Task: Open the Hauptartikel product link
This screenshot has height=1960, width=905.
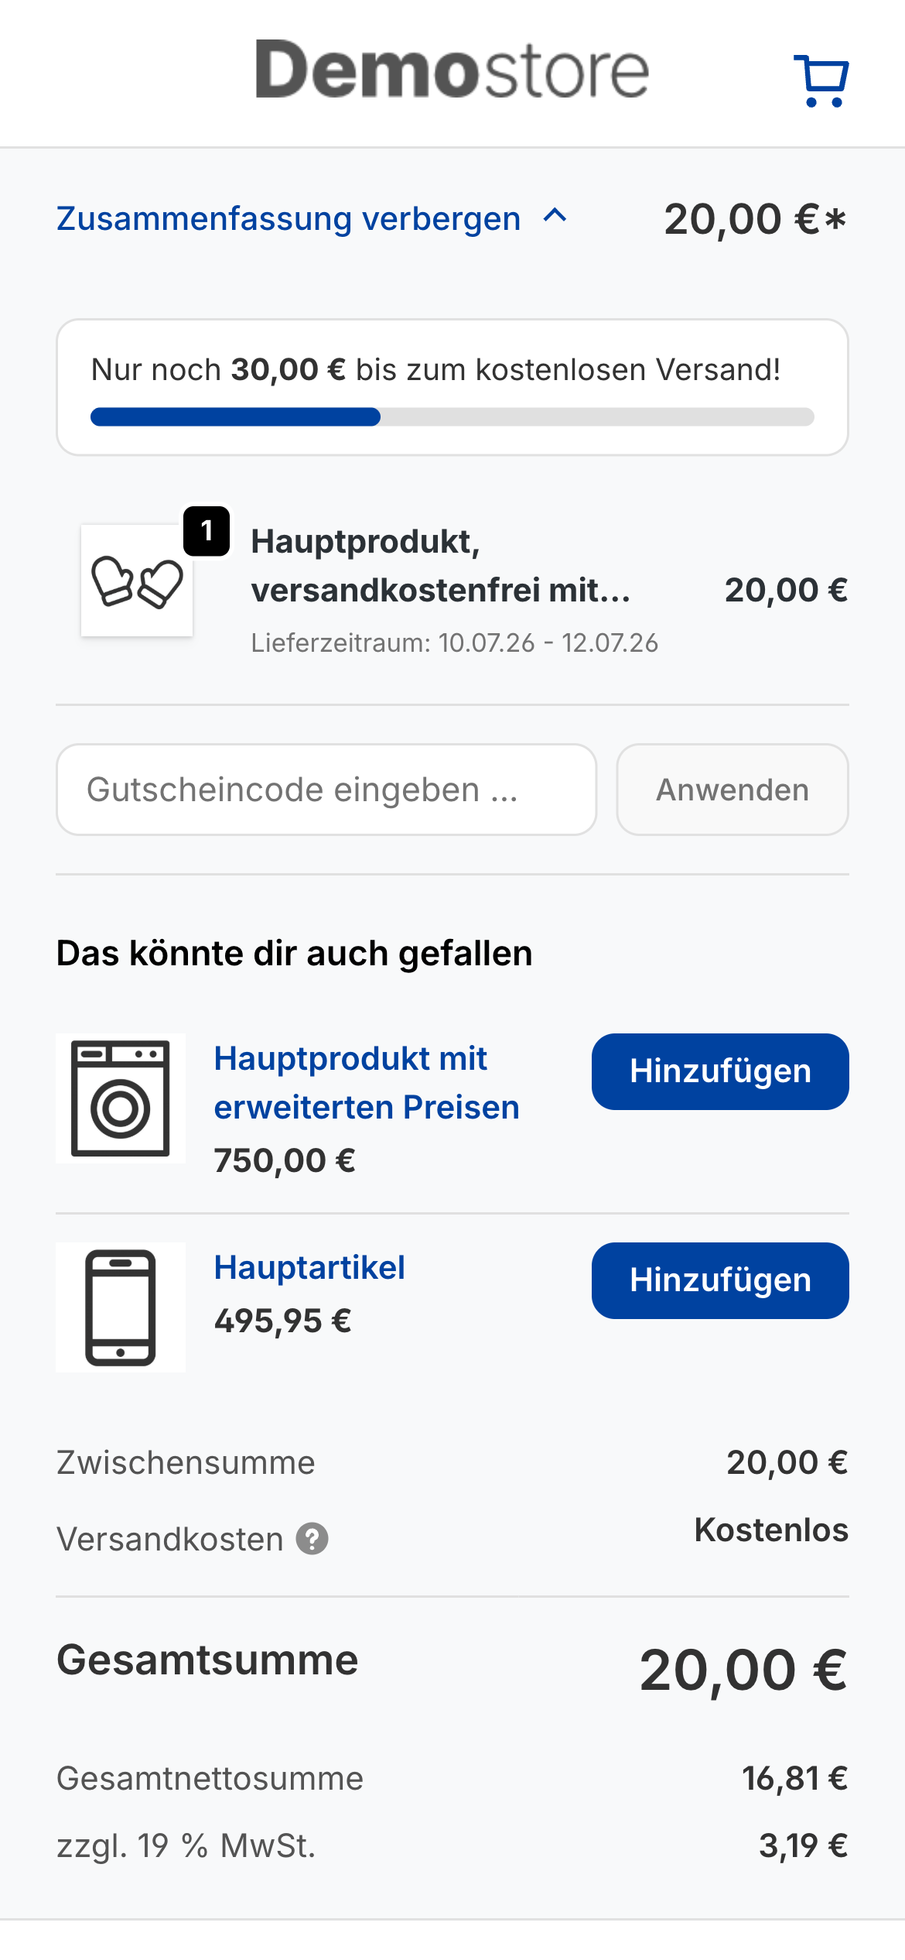Action: click(309, 1267)
